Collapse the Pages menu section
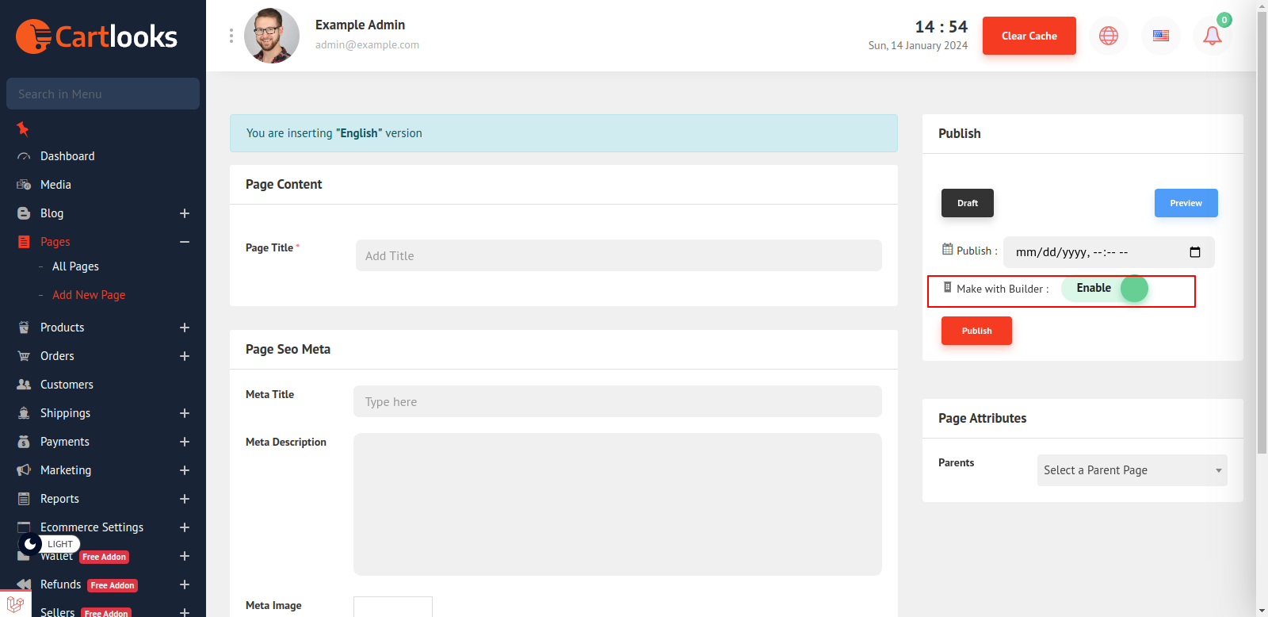 tap(185, 242)
